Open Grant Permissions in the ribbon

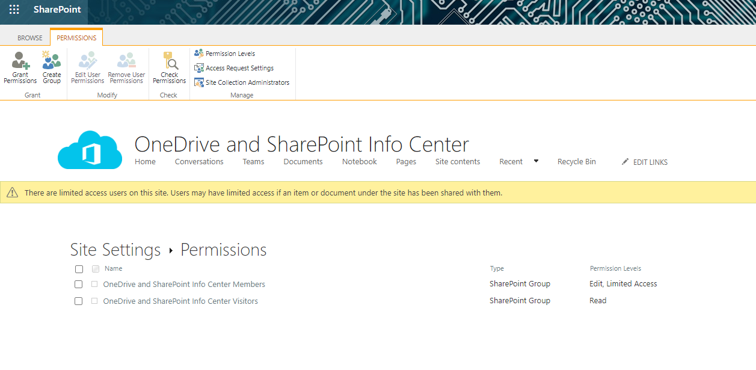pyautogui.click(x=20, y=66)
